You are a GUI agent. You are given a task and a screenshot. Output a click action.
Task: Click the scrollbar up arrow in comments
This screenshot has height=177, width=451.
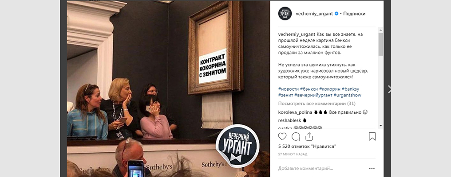[x=380, y=30]
